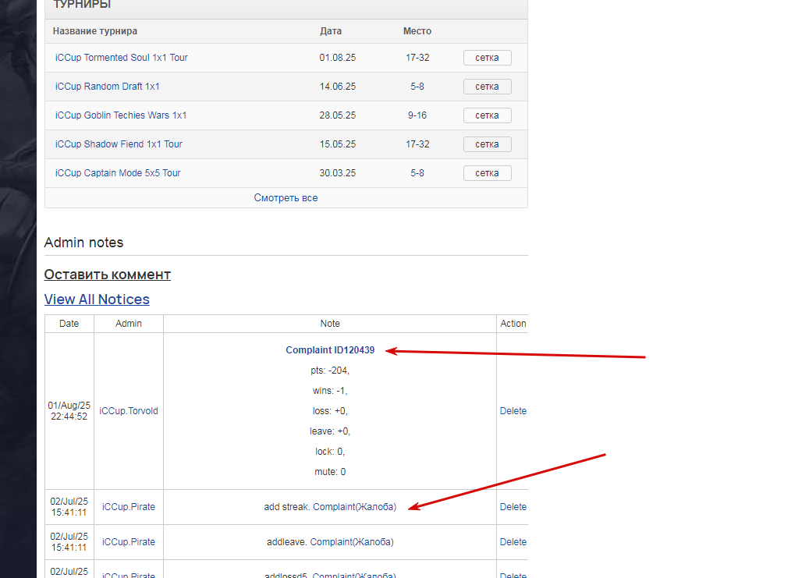The height and width of the screenshot is (578, 809).
Task: Click Место column header
Action: click(x=417, y=31)
